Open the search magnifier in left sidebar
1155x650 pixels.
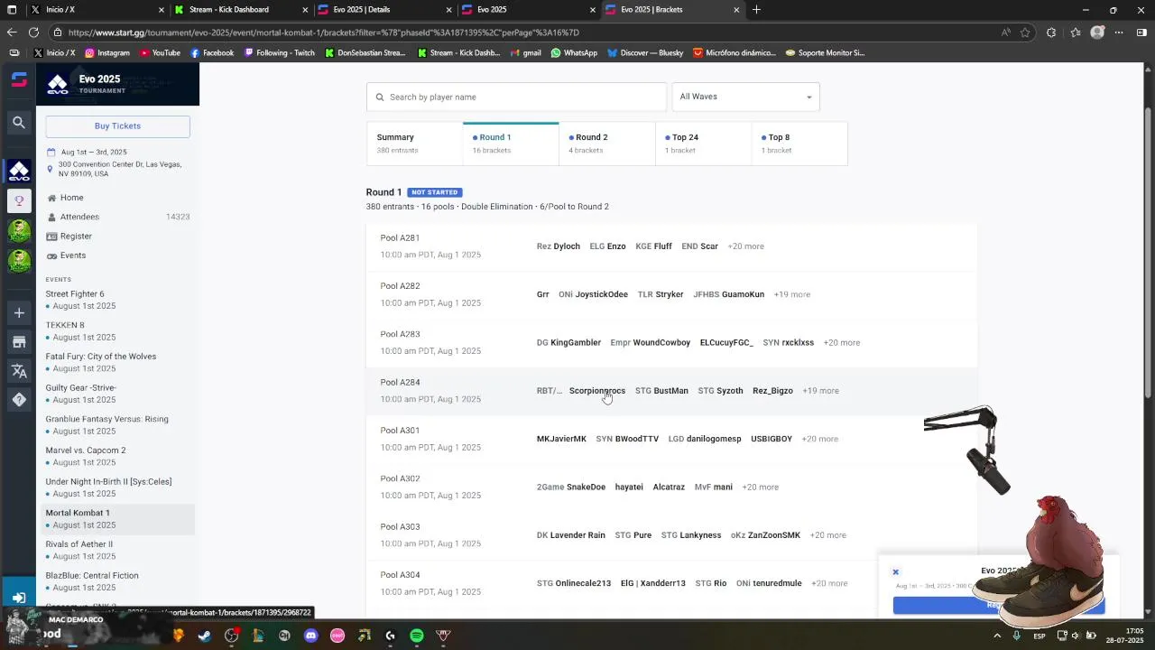tap(19, 122)
